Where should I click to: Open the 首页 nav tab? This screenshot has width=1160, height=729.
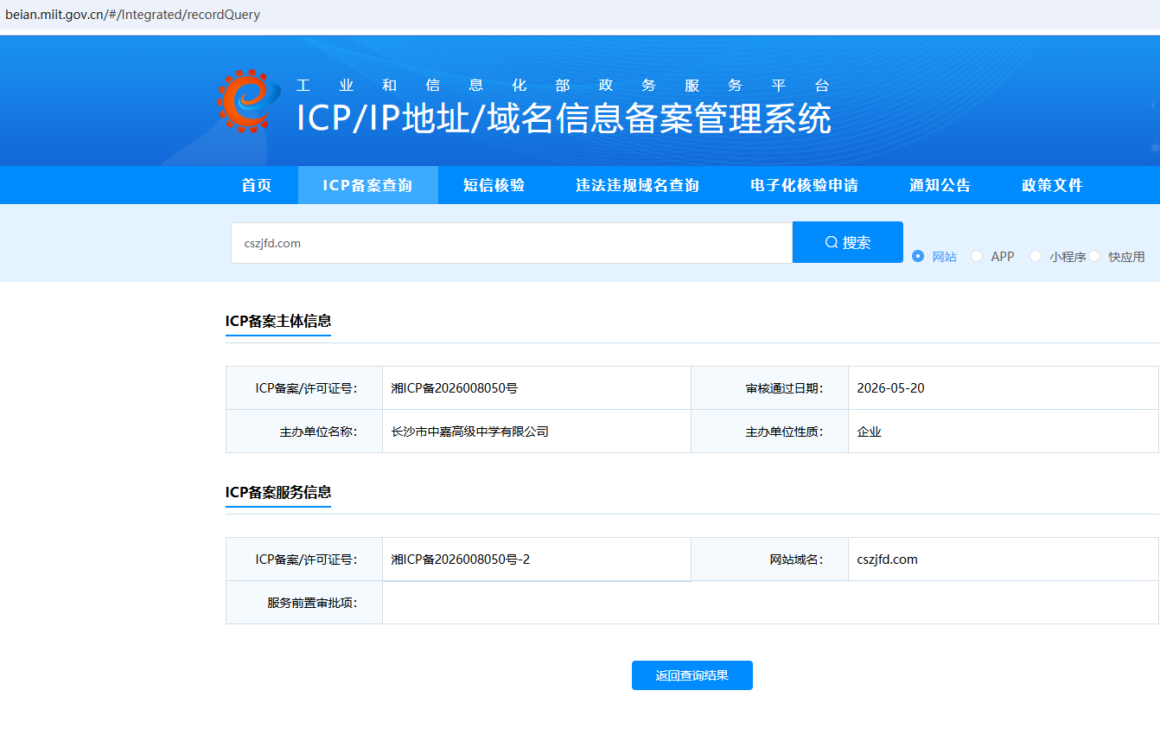(257, 185)
